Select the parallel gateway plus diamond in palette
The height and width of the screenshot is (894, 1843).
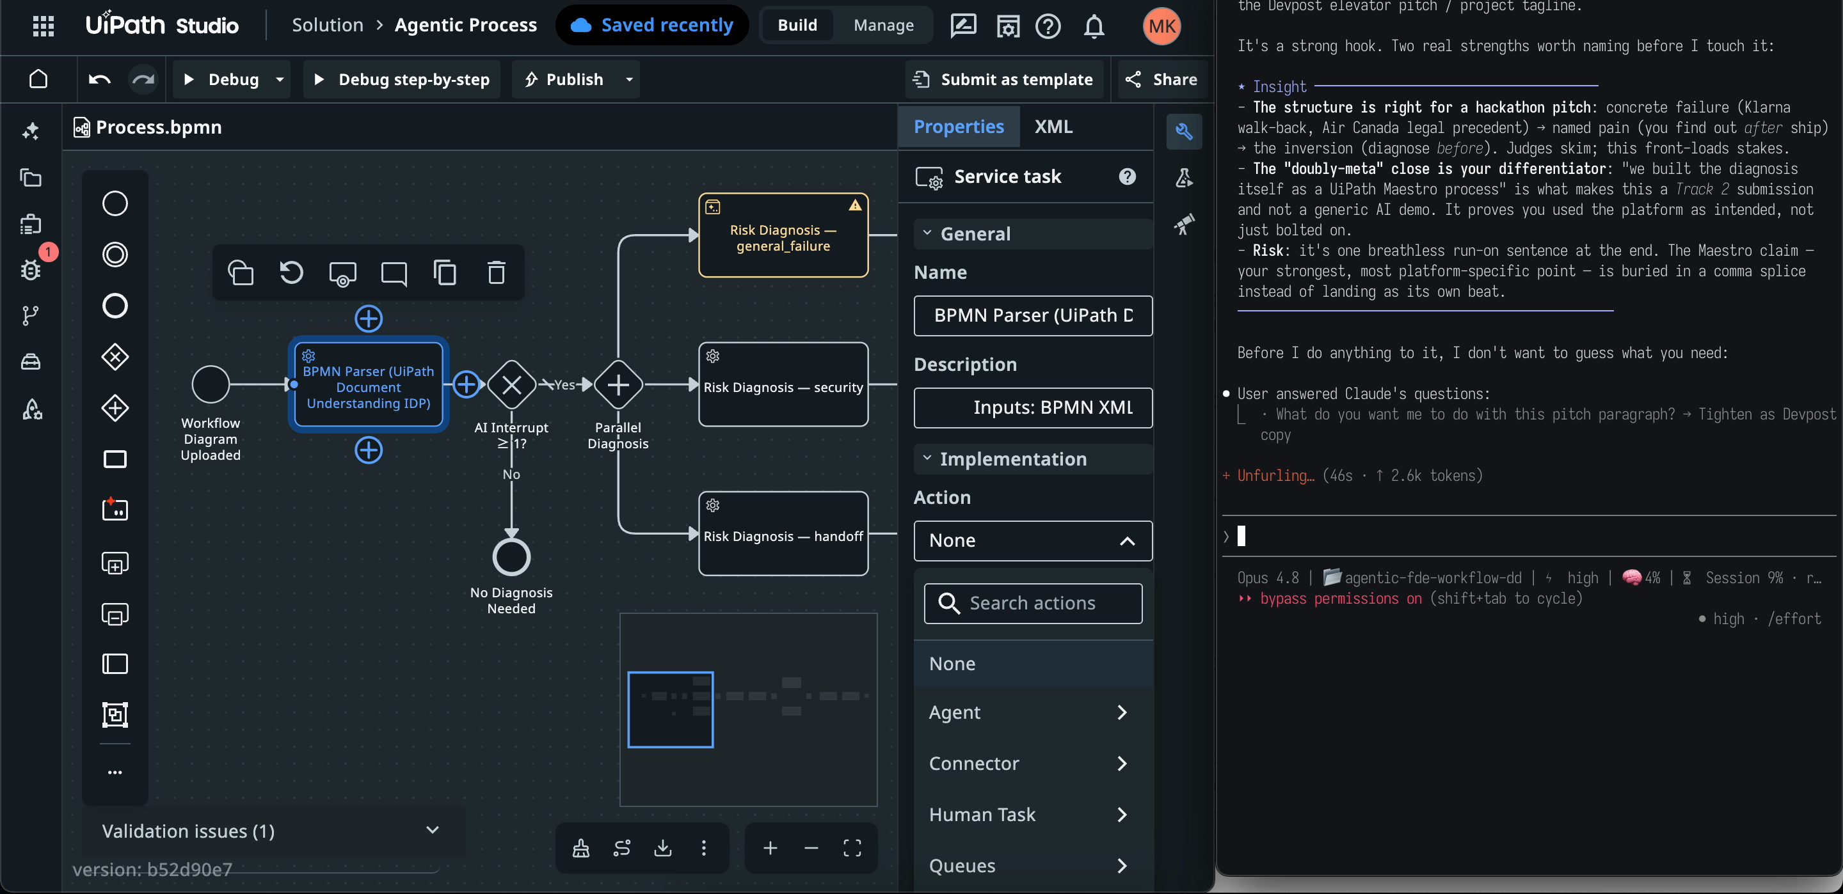115,407
